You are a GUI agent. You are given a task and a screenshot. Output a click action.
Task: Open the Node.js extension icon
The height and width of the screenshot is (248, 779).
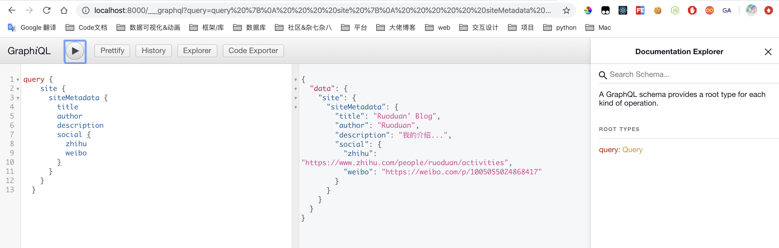click(675, 10)
